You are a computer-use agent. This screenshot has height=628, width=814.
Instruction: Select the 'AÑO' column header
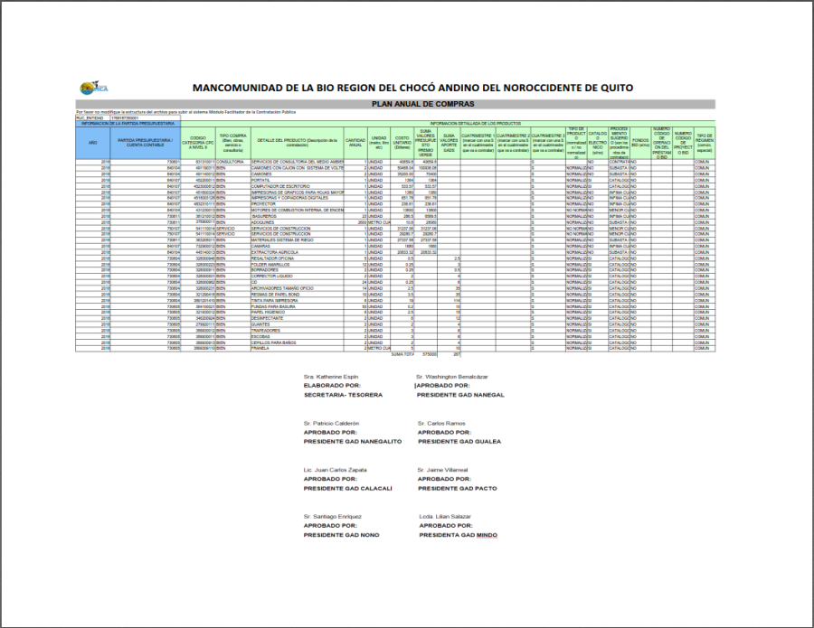coord(93,143)
